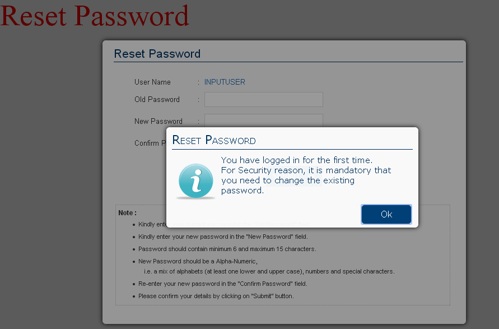Click the note about minimum 6 characters
The height and width of the screenshot is (329, 499).
click(227, 249)
